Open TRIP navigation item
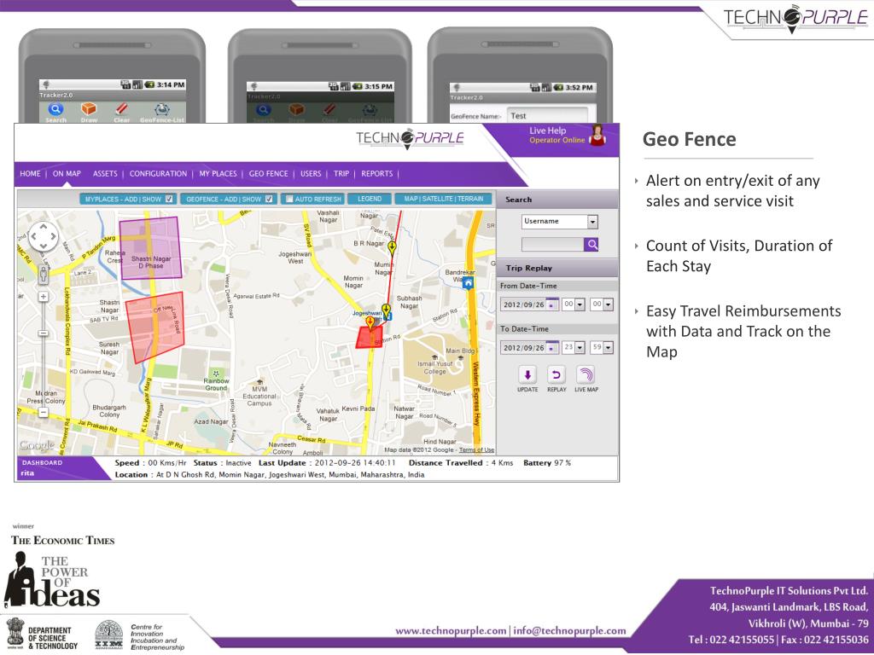This screenshot has height=655, width=874. click(341, 174)
